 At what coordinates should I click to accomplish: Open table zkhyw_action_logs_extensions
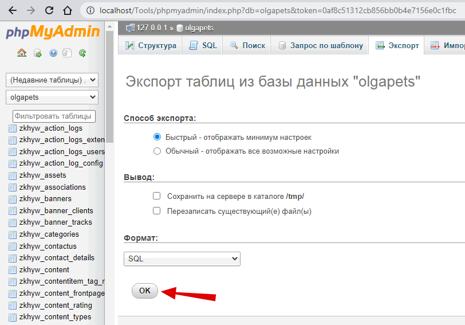pyautogui.click(x=62, y=139)
